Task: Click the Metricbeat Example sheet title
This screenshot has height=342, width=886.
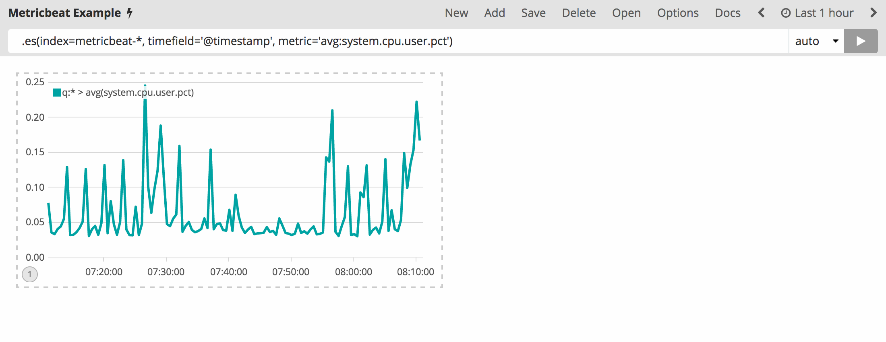Action: 64,13
